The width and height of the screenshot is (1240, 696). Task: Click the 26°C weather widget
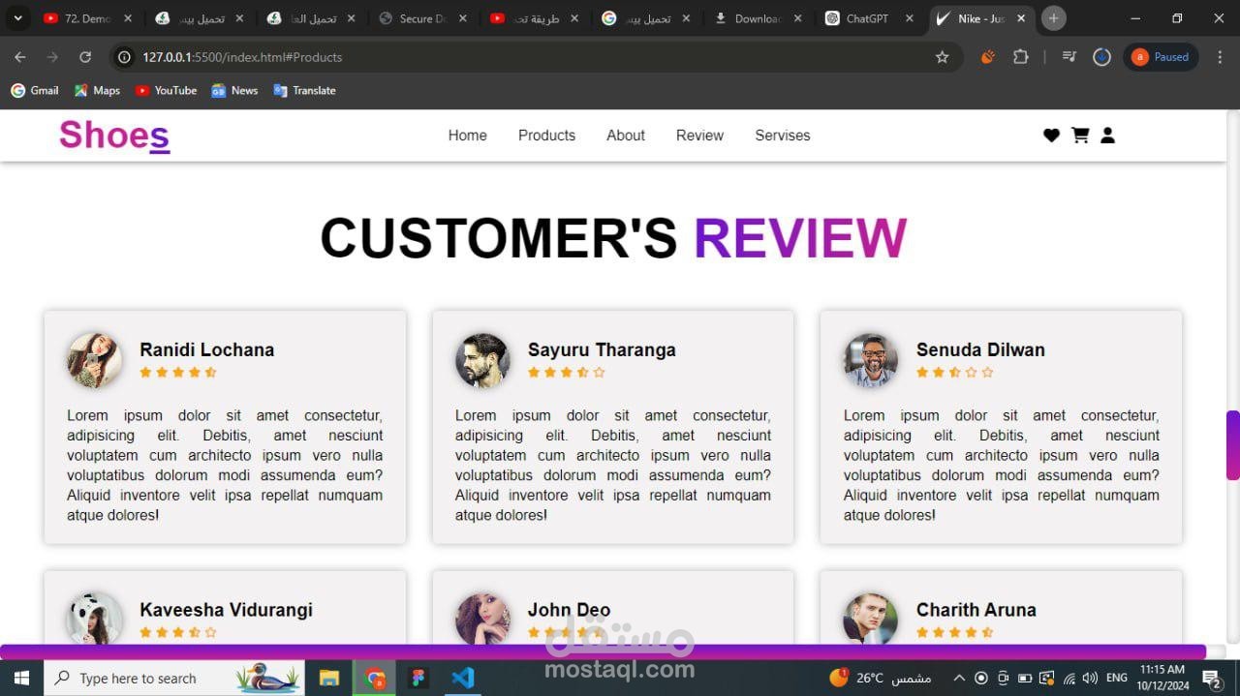(880, 678)
